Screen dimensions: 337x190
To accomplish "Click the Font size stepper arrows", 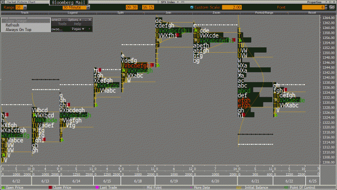I will tap(326, 7).
